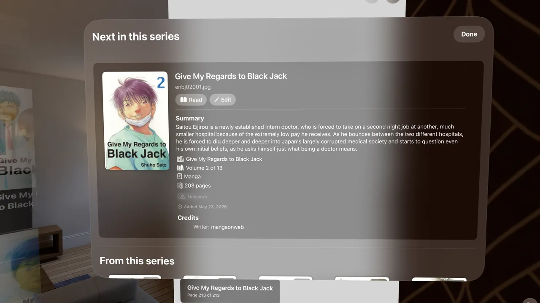The image size is (540, 303).
Task: Click the volume icon beside Volume 2 of 13
Action: tap(181, 168)
